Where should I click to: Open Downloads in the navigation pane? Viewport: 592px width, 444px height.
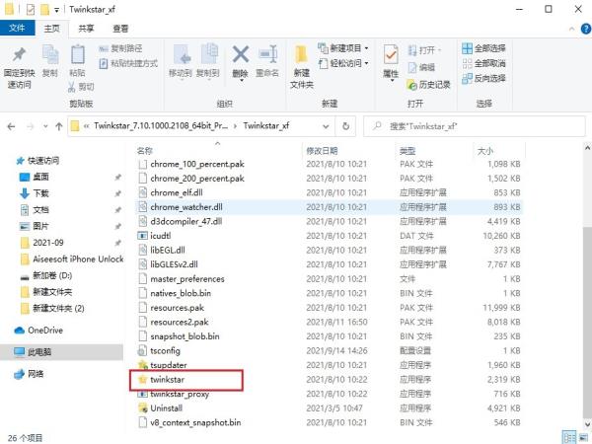click(34, 193)
